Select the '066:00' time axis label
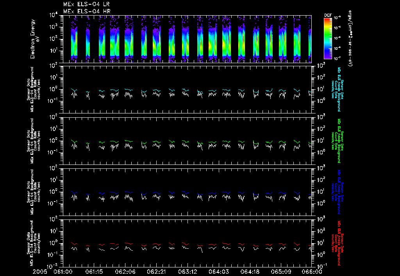This screenshot has width=400, height=276. pyautogui.click(x=312, y=272)
